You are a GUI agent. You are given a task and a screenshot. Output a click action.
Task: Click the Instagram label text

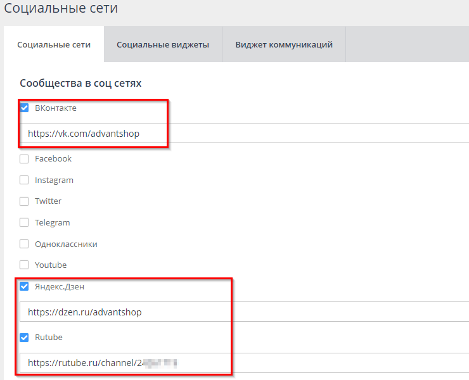pos(54,180)
